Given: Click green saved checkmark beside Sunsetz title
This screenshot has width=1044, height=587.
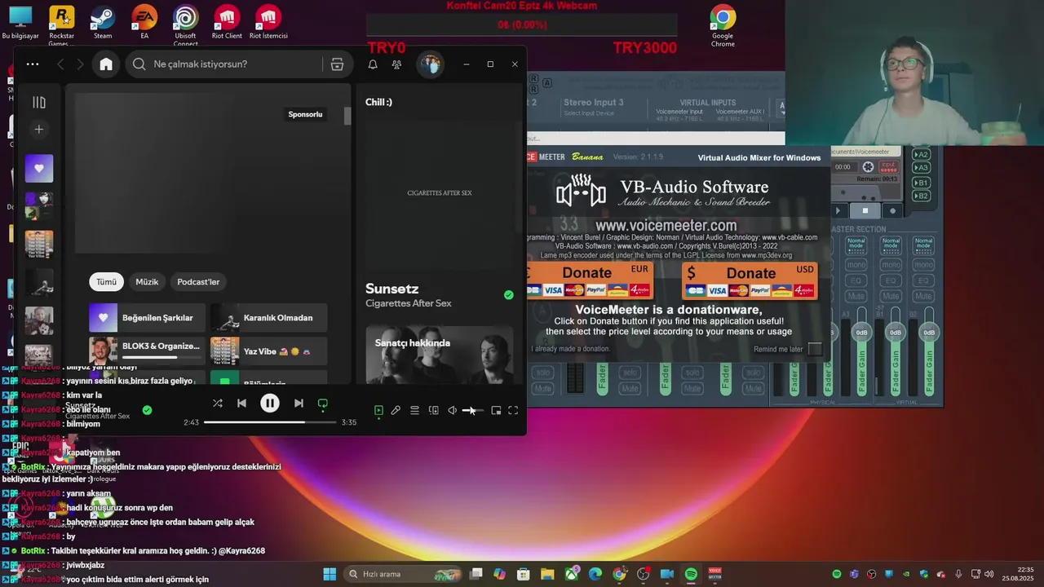Looking at the screenshot, I should [x=509, y=295].
